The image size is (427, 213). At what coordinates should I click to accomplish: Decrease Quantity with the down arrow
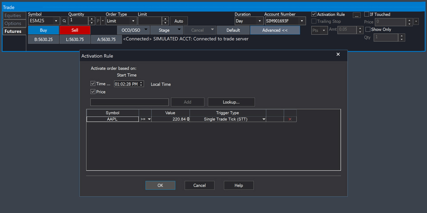tap(92, 23)
